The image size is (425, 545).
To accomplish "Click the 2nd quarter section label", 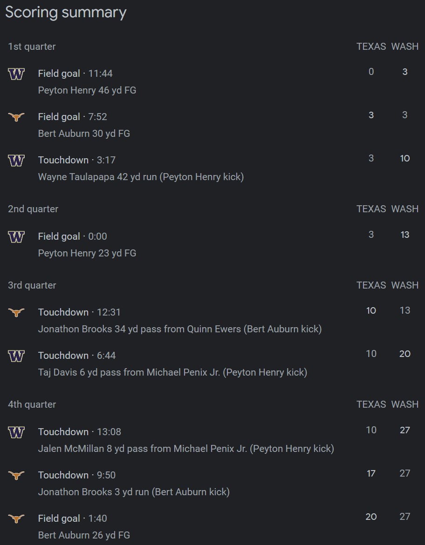I will click(33, 209).
